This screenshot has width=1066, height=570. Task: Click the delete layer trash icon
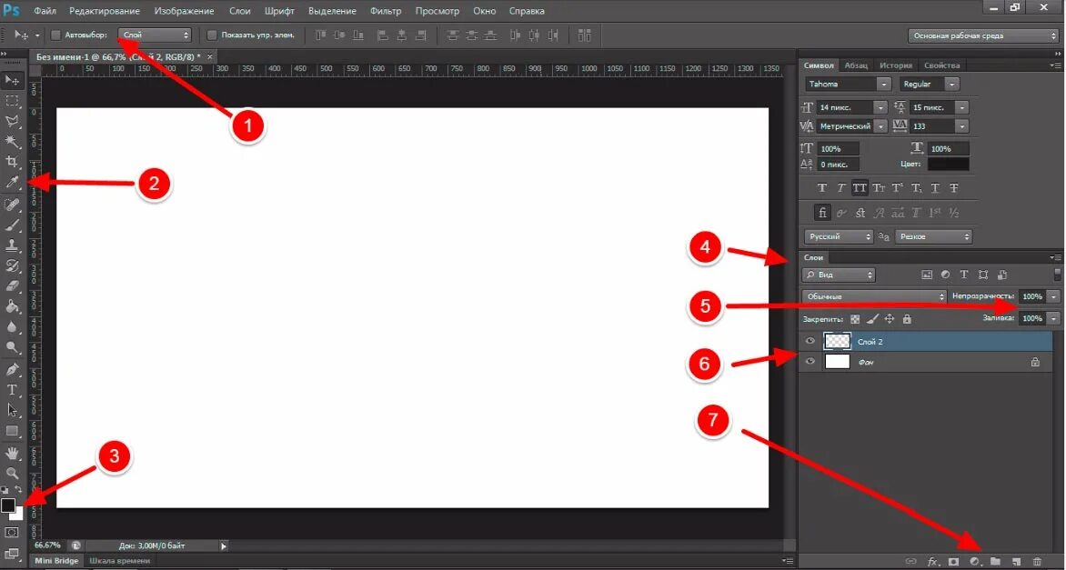coord(1037,561)
